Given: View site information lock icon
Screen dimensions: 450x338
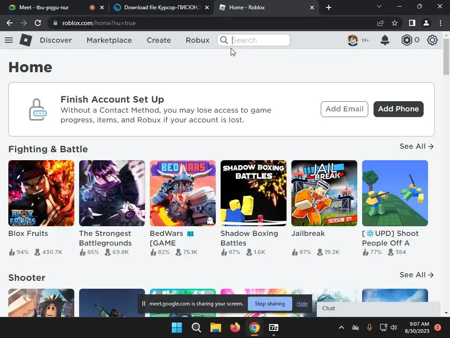Looking at the screenshot, I should coord(55,23).
